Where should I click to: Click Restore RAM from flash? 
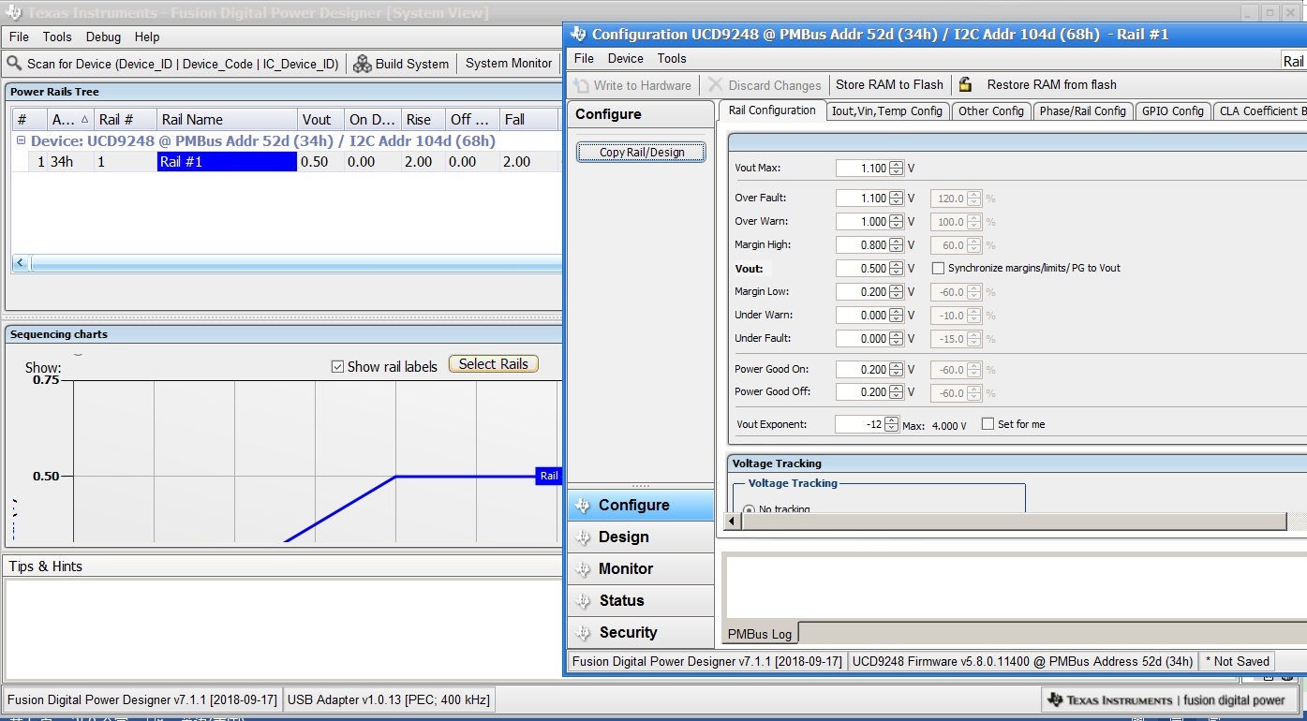(1051, 84)
